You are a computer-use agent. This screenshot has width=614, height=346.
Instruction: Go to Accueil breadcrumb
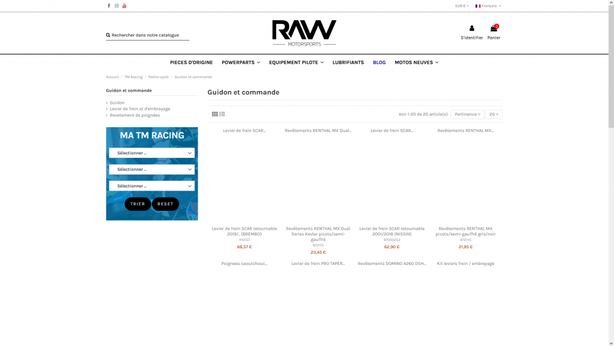112,77
